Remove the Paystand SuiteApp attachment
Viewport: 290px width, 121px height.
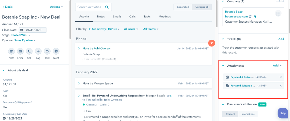[281, 86]
